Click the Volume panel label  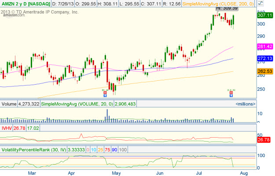tap(9, 104)
